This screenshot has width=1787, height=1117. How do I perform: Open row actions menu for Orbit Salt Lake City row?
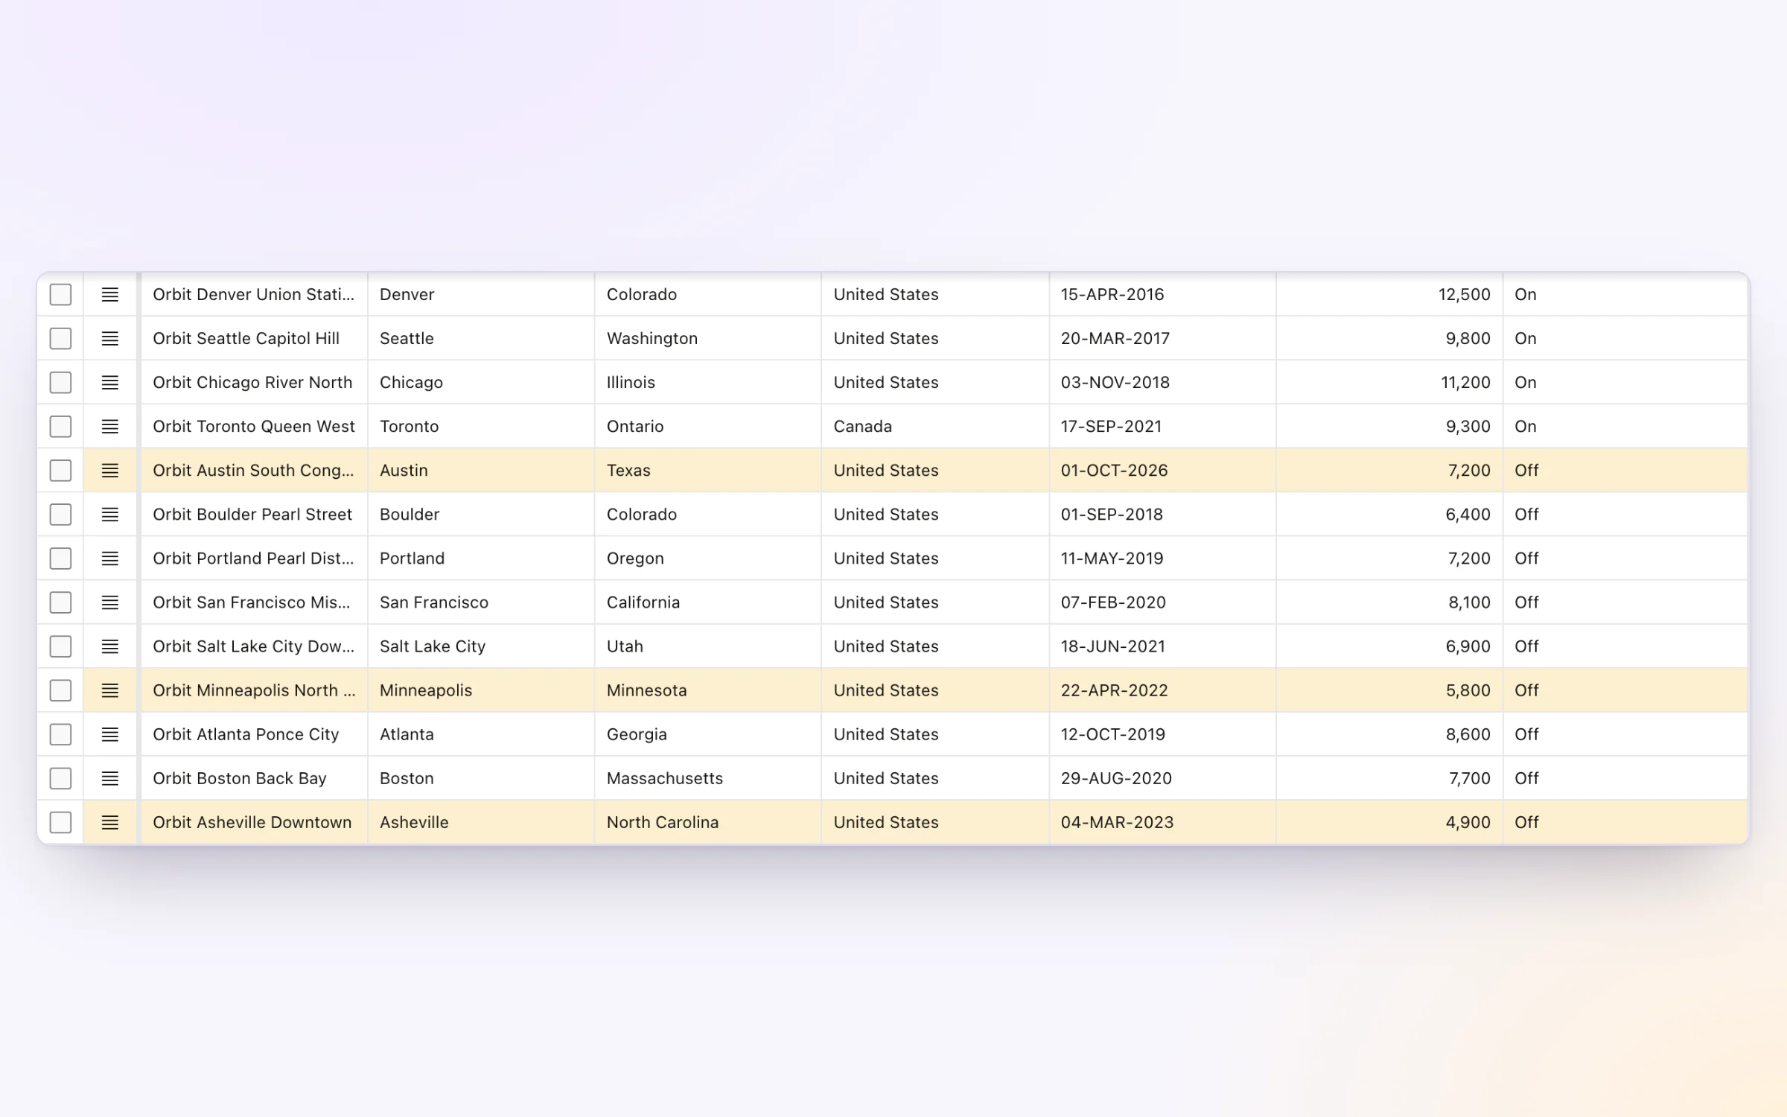click(x=109, y=646)
